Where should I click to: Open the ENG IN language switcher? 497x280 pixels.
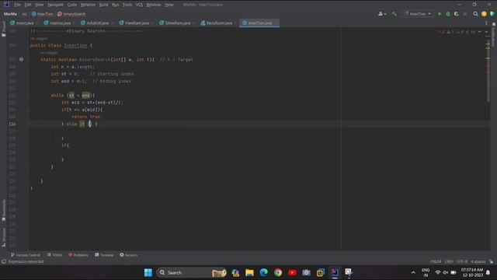[426, 272]
